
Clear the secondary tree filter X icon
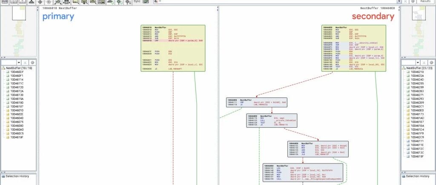425,63
